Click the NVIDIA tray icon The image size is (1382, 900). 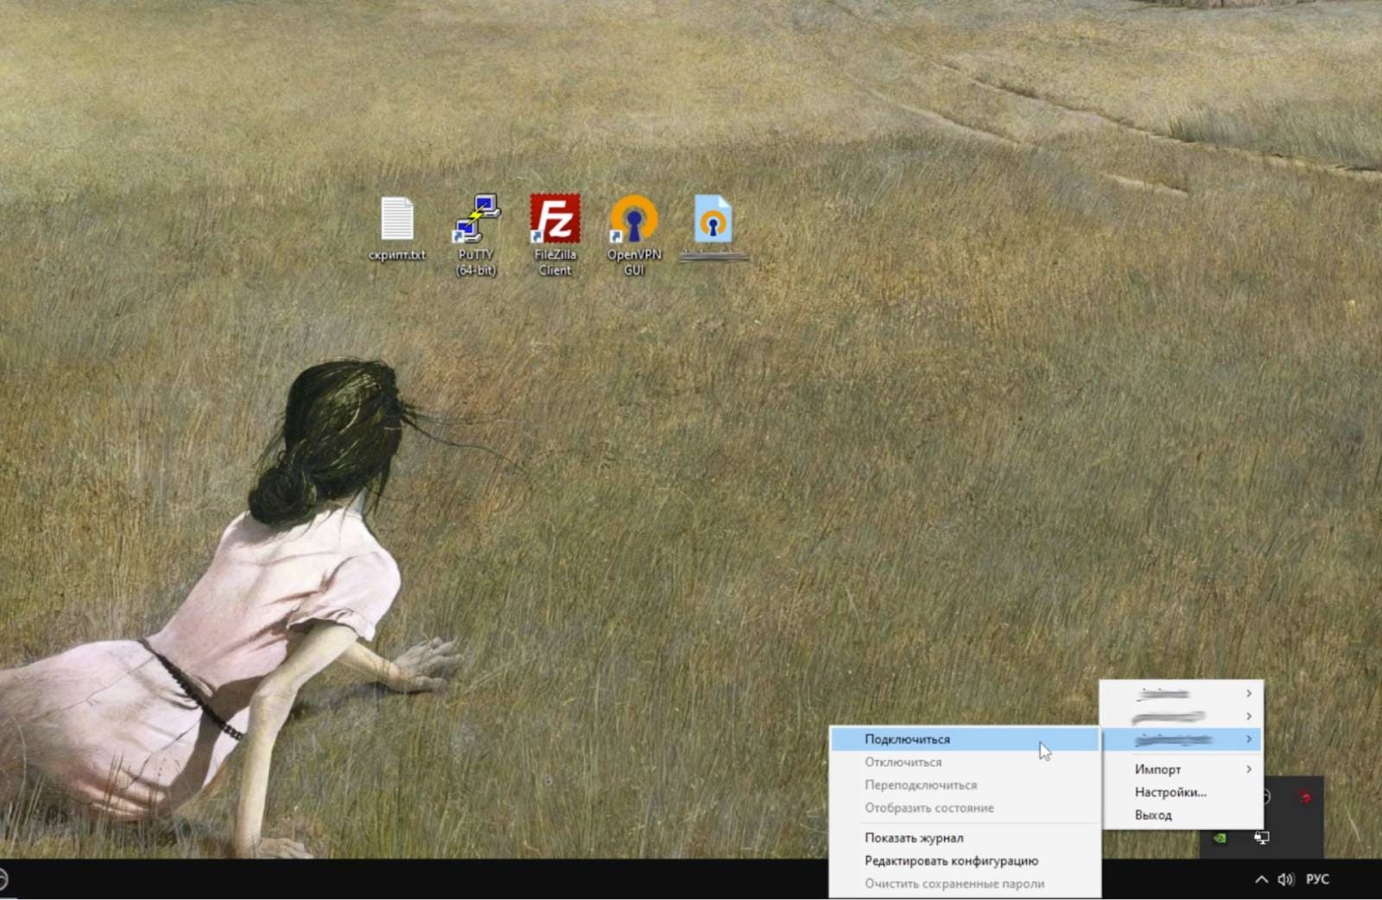[1220, 838]
